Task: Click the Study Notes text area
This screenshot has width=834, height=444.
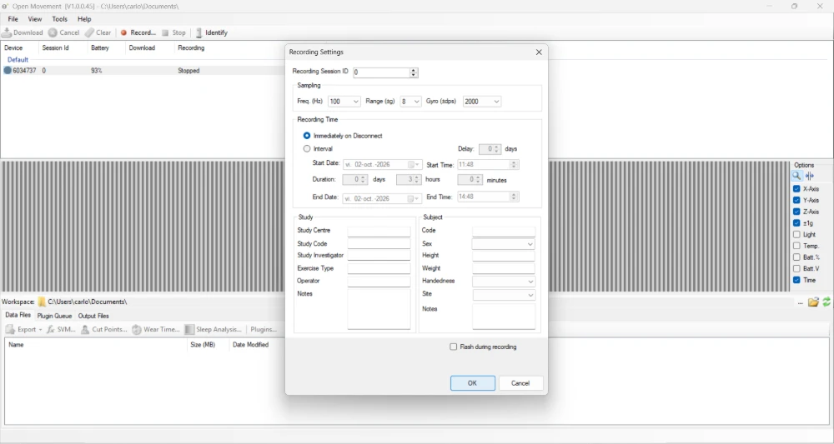Action: 379,309
